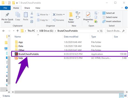Click the help HTML file icon
Screen dimensions: 128x98
click(x=16, y=58)
